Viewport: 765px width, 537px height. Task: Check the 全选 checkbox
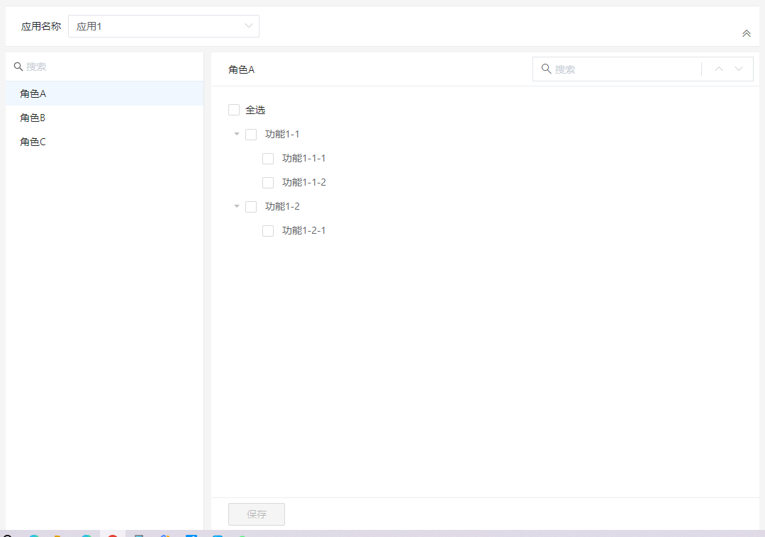pos(234,110)
